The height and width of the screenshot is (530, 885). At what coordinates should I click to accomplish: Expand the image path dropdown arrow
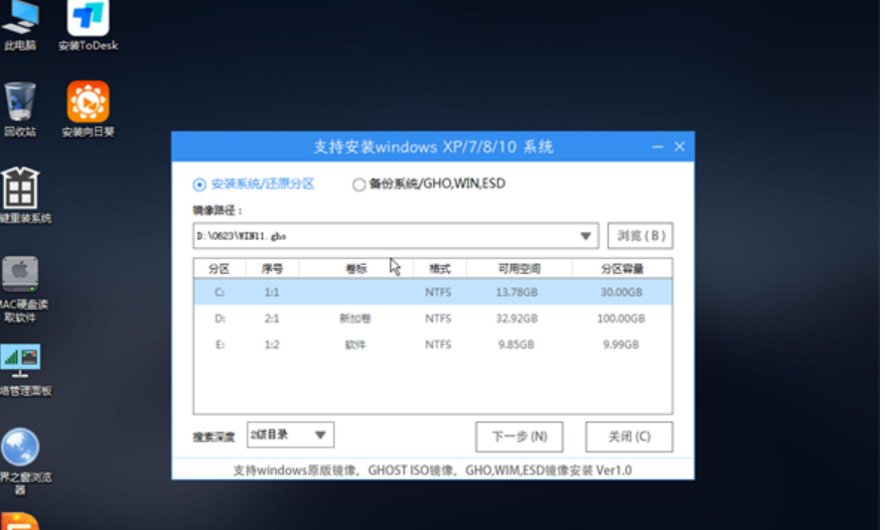pyautogui.click(x=585, y=236)
